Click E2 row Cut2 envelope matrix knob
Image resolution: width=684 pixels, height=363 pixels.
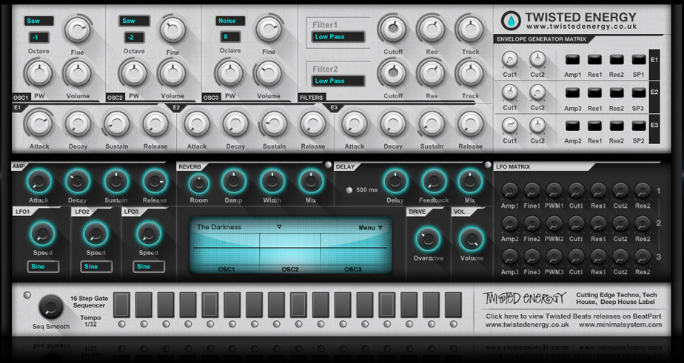point(537,92)
